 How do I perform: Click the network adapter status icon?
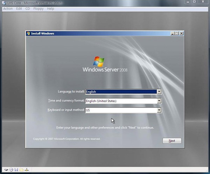(26, 170)
